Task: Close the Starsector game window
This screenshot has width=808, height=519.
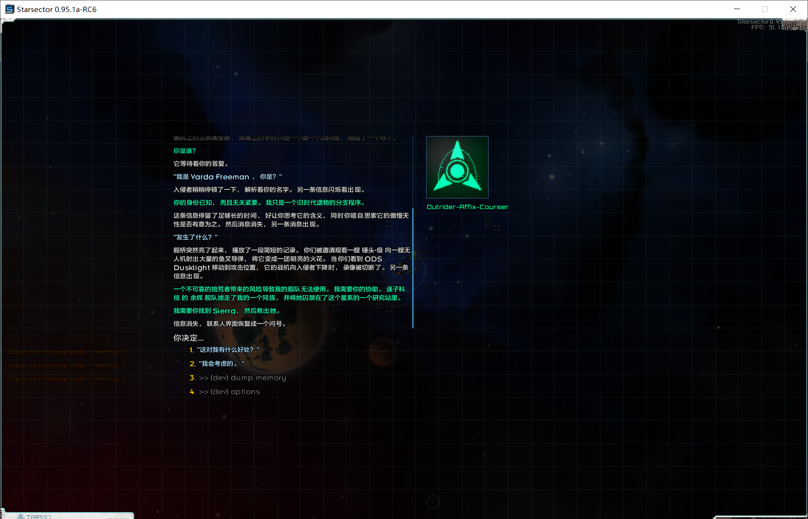Action: point(793,9)
